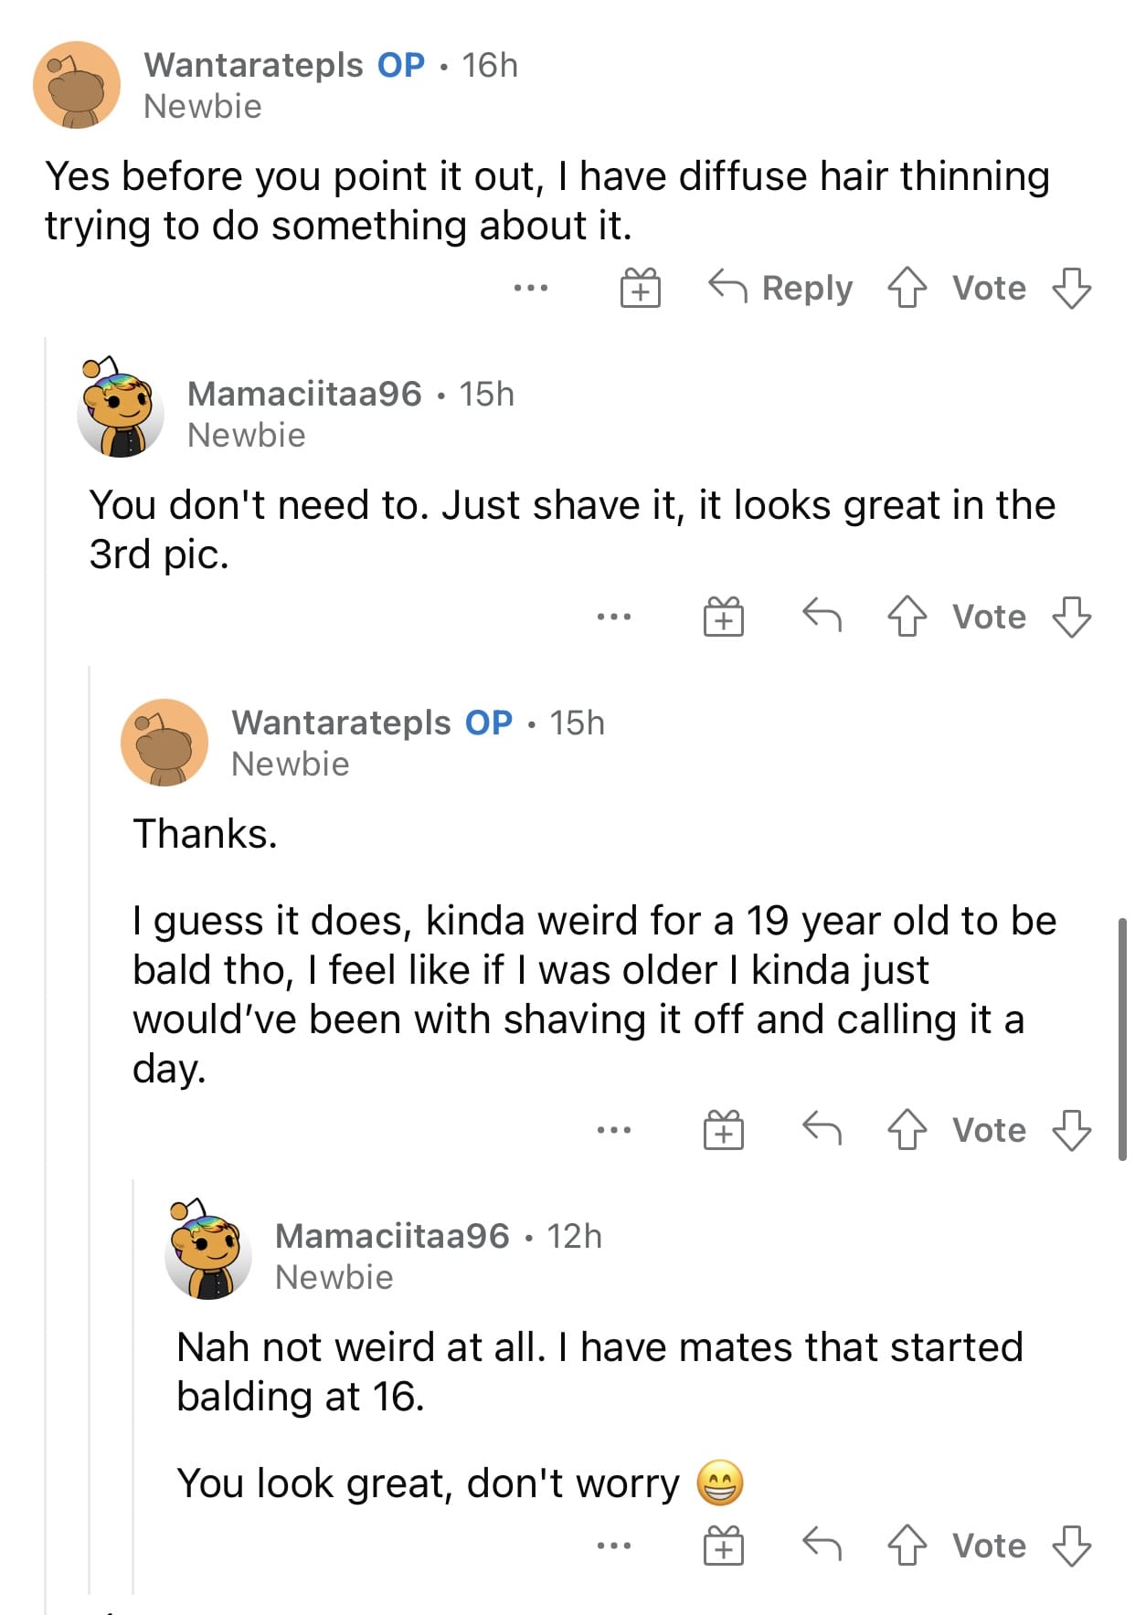
Task: Click reply arrow on 'Just shave it' comment
Action: [822, 617]
